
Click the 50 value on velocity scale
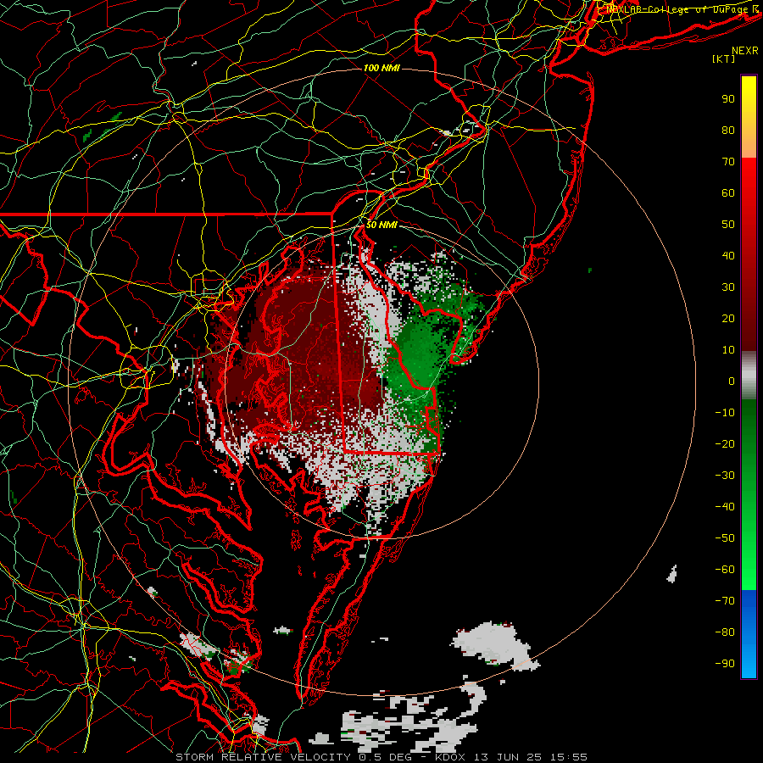pos(728,225)
